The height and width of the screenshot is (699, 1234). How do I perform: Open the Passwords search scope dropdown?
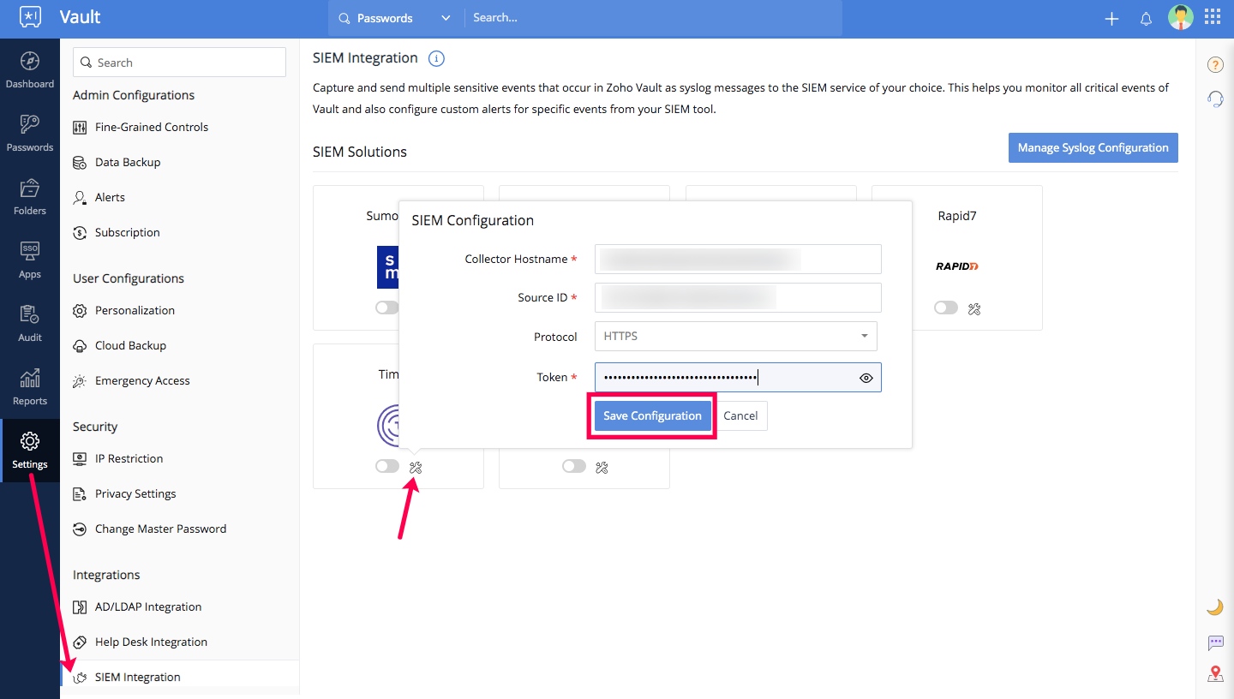pos(395,18)
